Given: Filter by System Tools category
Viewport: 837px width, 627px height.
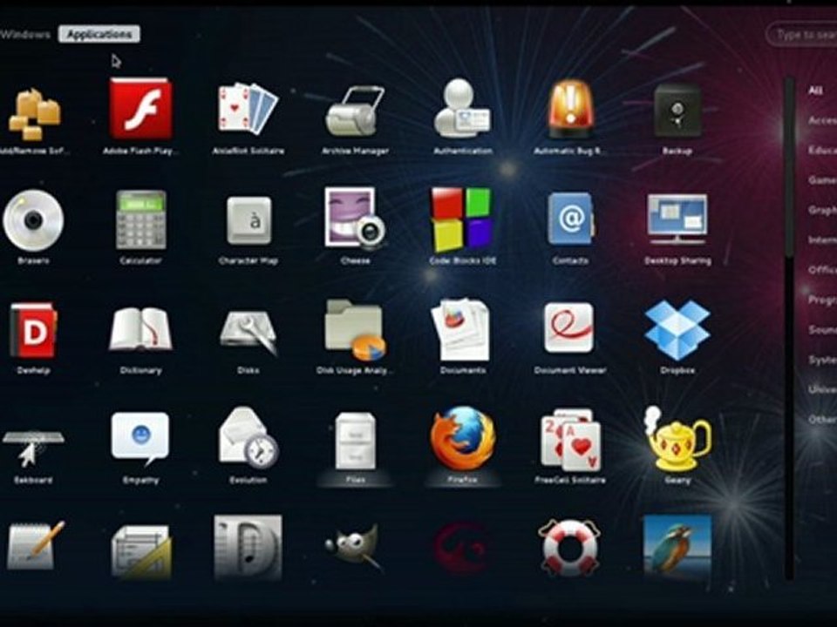Looking at the screenshot, I should point(822,360).
